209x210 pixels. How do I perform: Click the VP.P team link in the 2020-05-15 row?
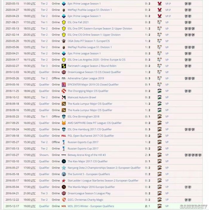(168, 4)
